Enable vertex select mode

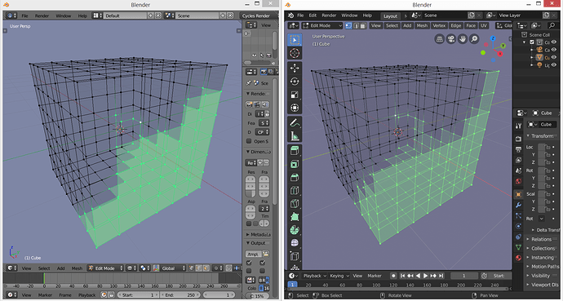(x=348, y=25)
